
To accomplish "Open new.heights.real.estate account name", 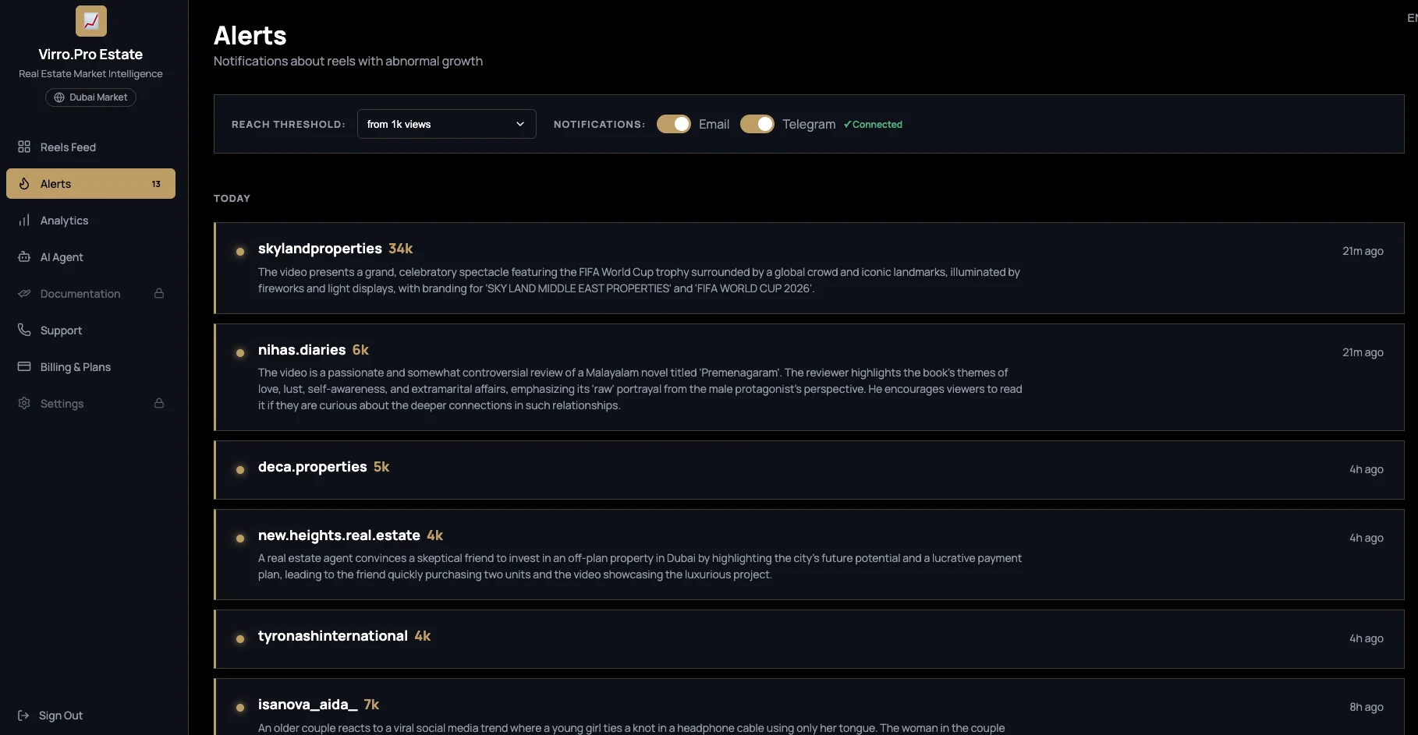I will pos(339,535).
